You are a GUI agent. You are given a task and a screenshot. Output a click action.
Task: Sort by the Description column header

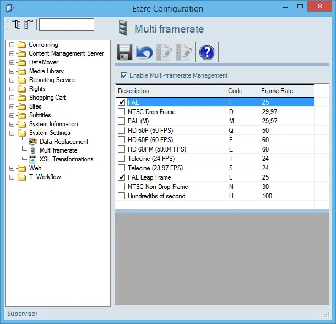(170, 91)
